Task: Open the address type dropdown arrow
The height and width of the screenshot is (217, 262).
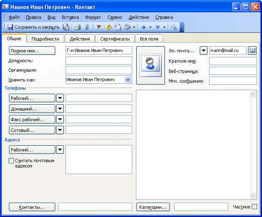Action: point(60,149)
